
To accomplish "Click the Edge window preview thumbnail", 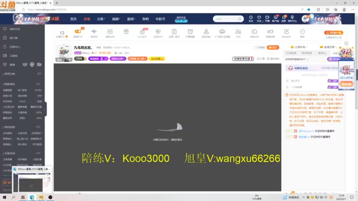I will (x=32, y=182).
